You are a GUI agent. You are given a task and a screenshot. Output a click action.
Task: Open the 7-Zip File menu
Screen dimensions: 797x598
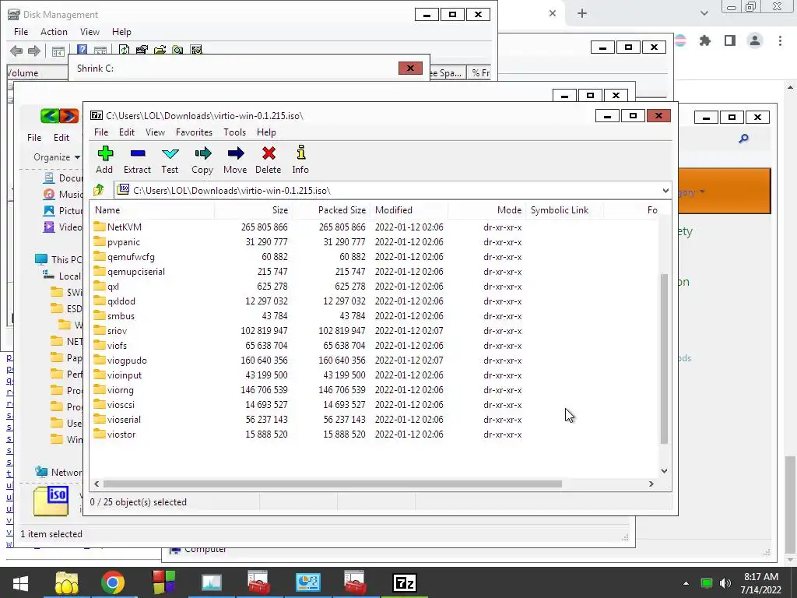(x=101, y=132)
